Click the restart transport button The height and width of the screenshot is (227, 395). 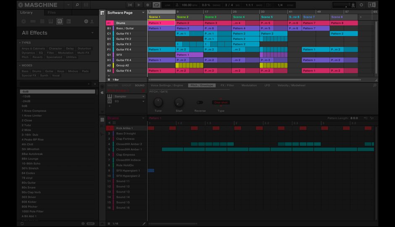131,5
